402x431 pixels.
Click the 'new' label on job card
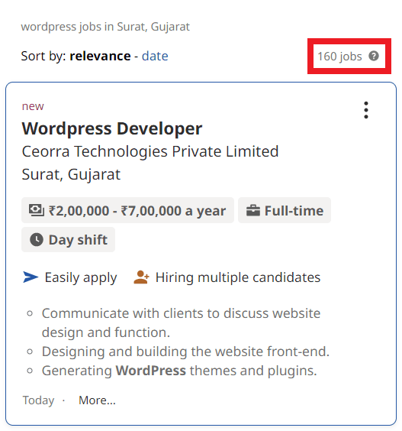click(x=33, y=106)
